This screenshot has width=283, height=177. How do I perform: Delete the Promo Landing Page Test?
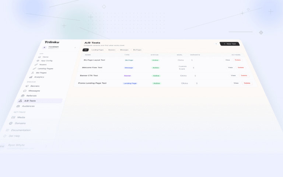(x=247, y=83)
